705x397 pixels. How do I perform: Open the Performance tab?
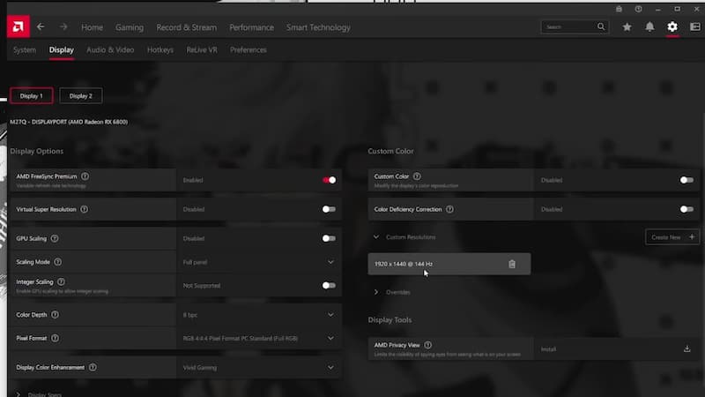tap(251, 27)
